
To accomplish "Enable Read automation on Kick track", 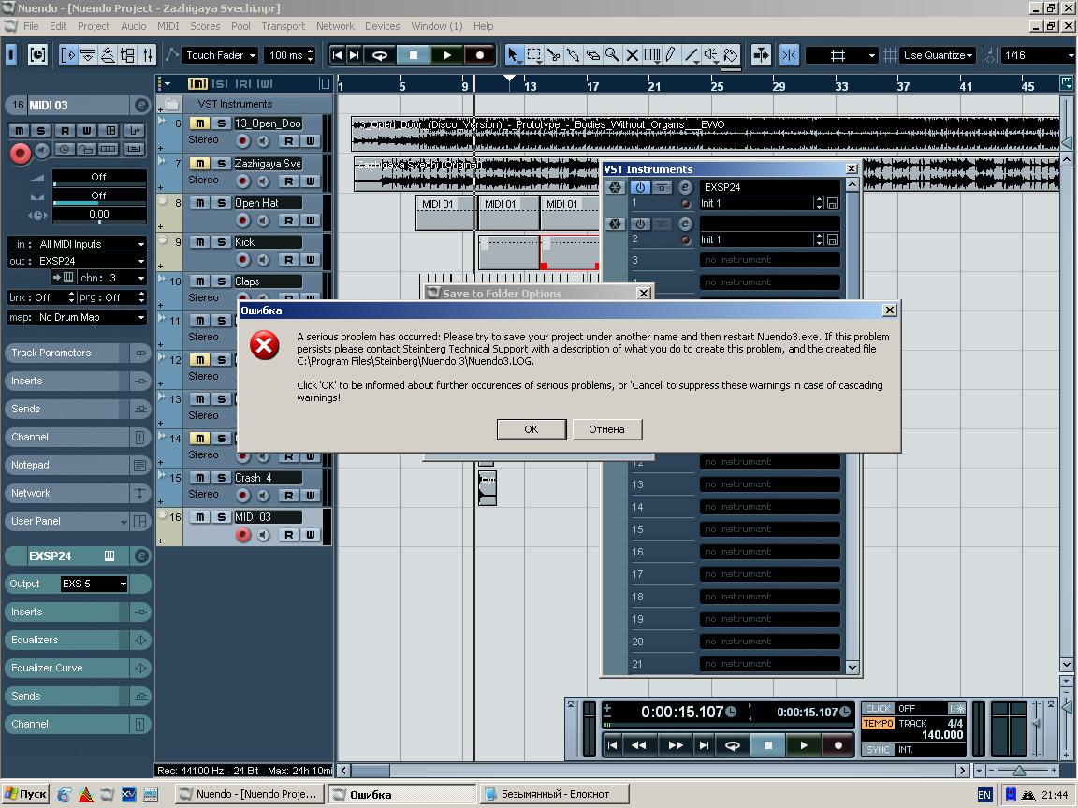I will (x=289, y=260).
